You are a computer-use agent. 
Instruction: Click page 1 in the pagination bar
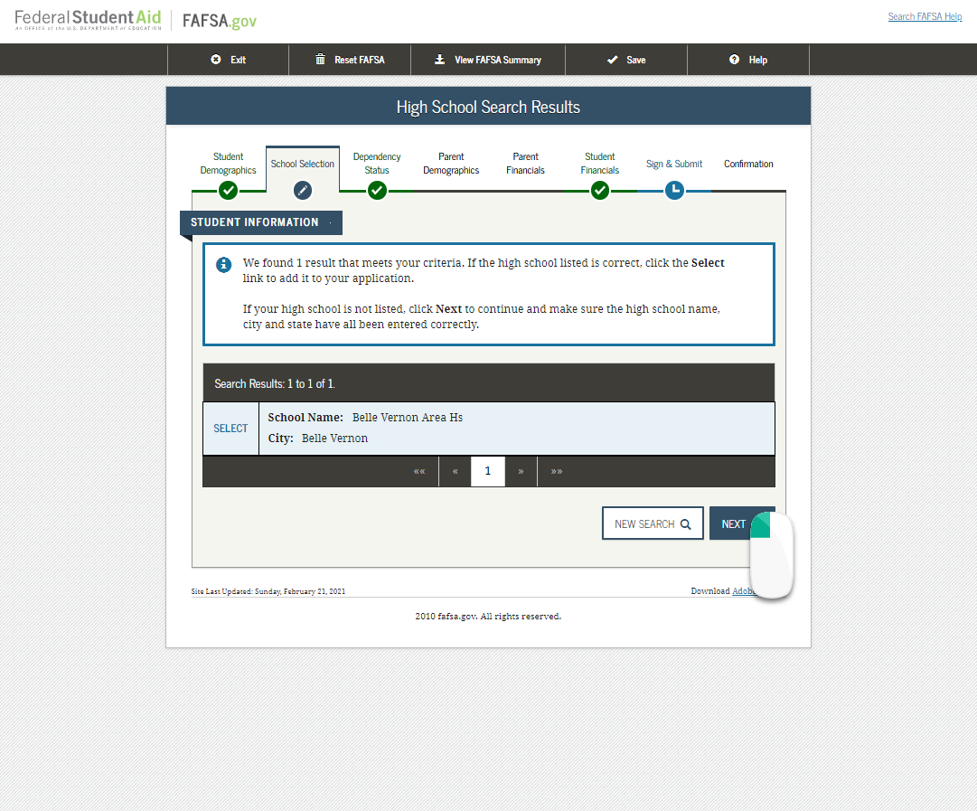(x=488, y=471)
